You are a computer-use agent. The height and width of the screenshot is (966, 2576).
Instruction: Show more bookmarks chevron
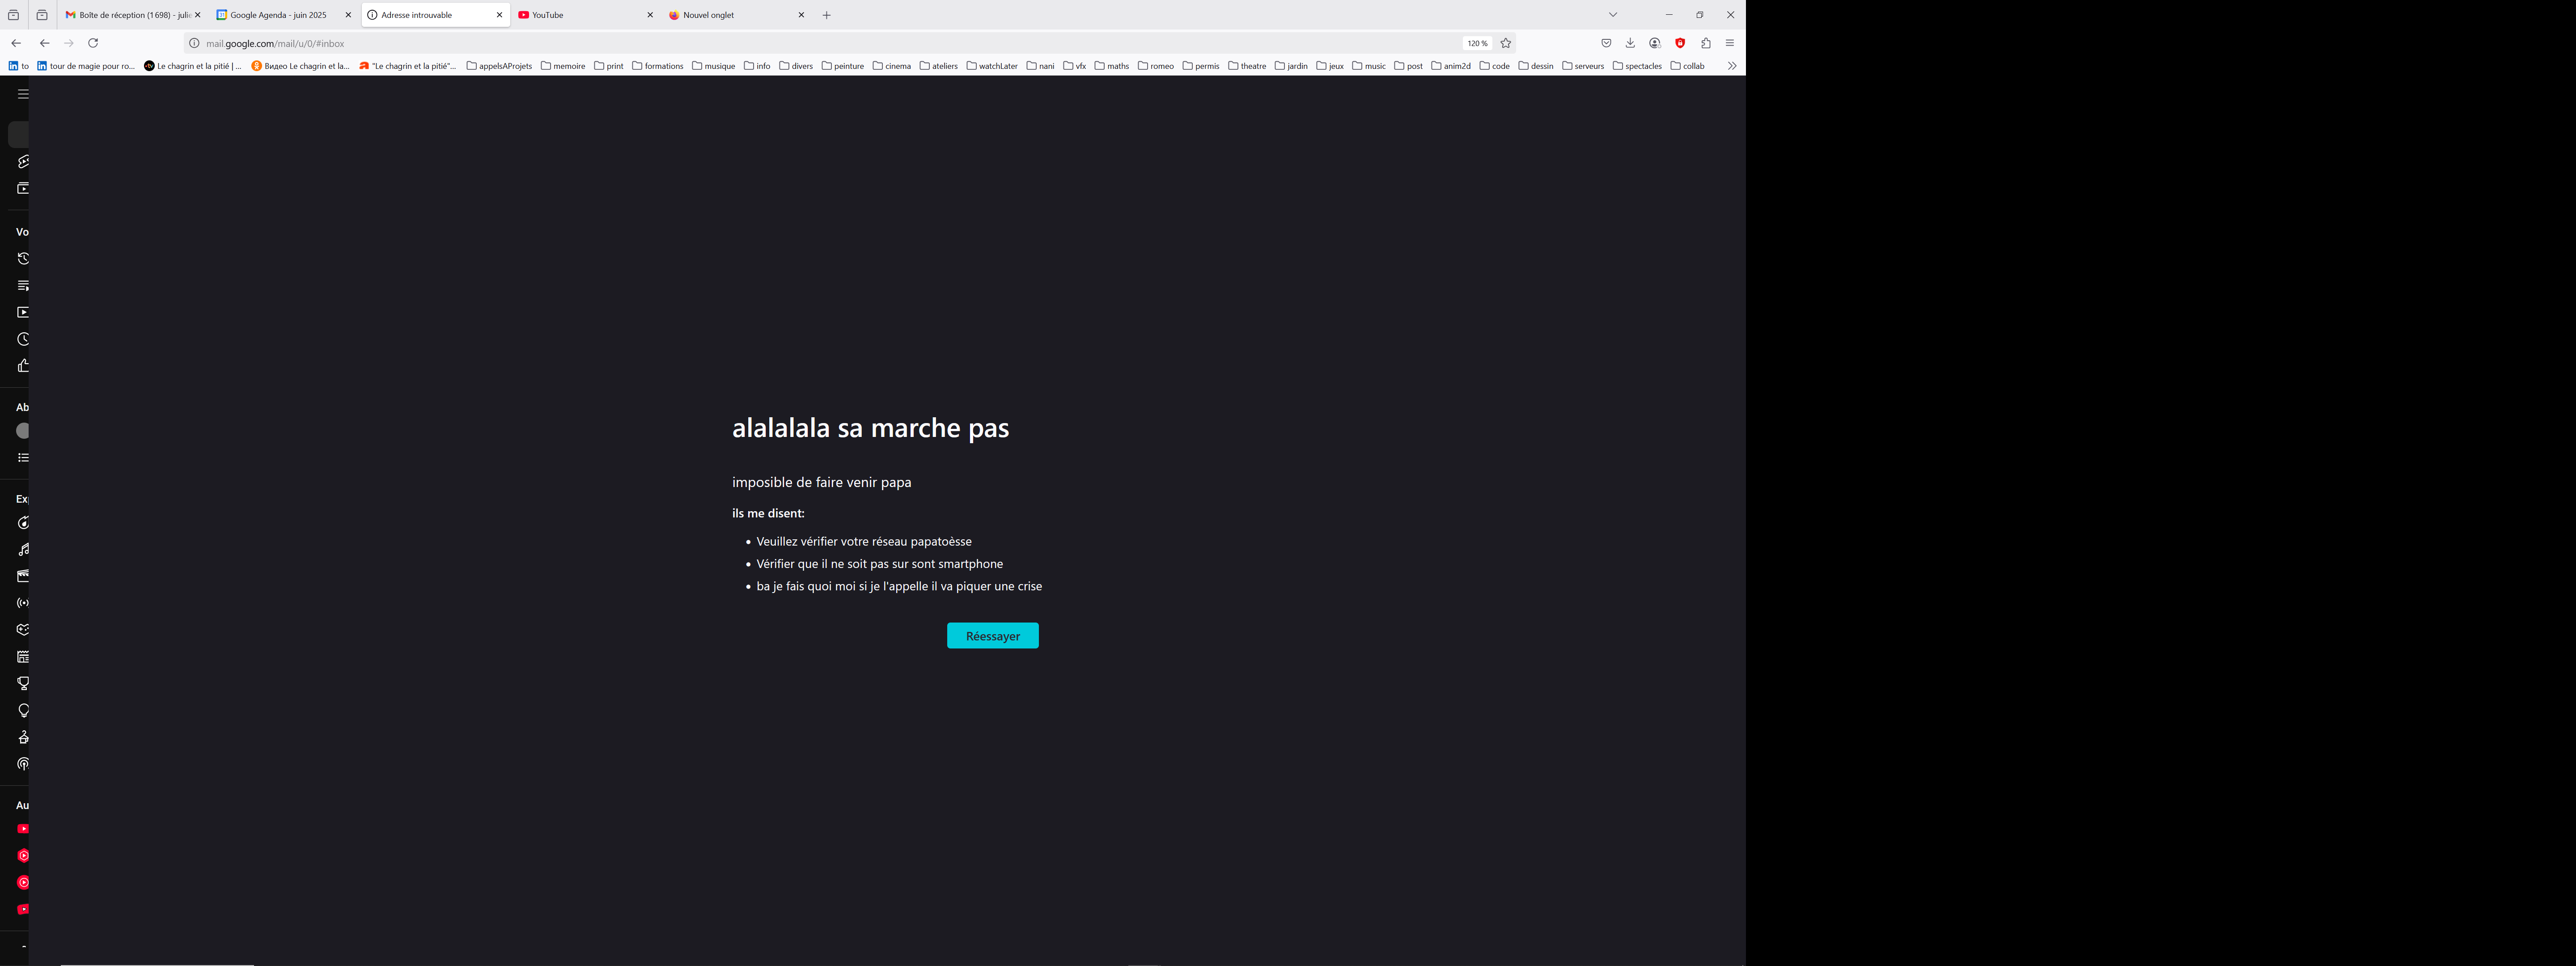click(1732, 66)
